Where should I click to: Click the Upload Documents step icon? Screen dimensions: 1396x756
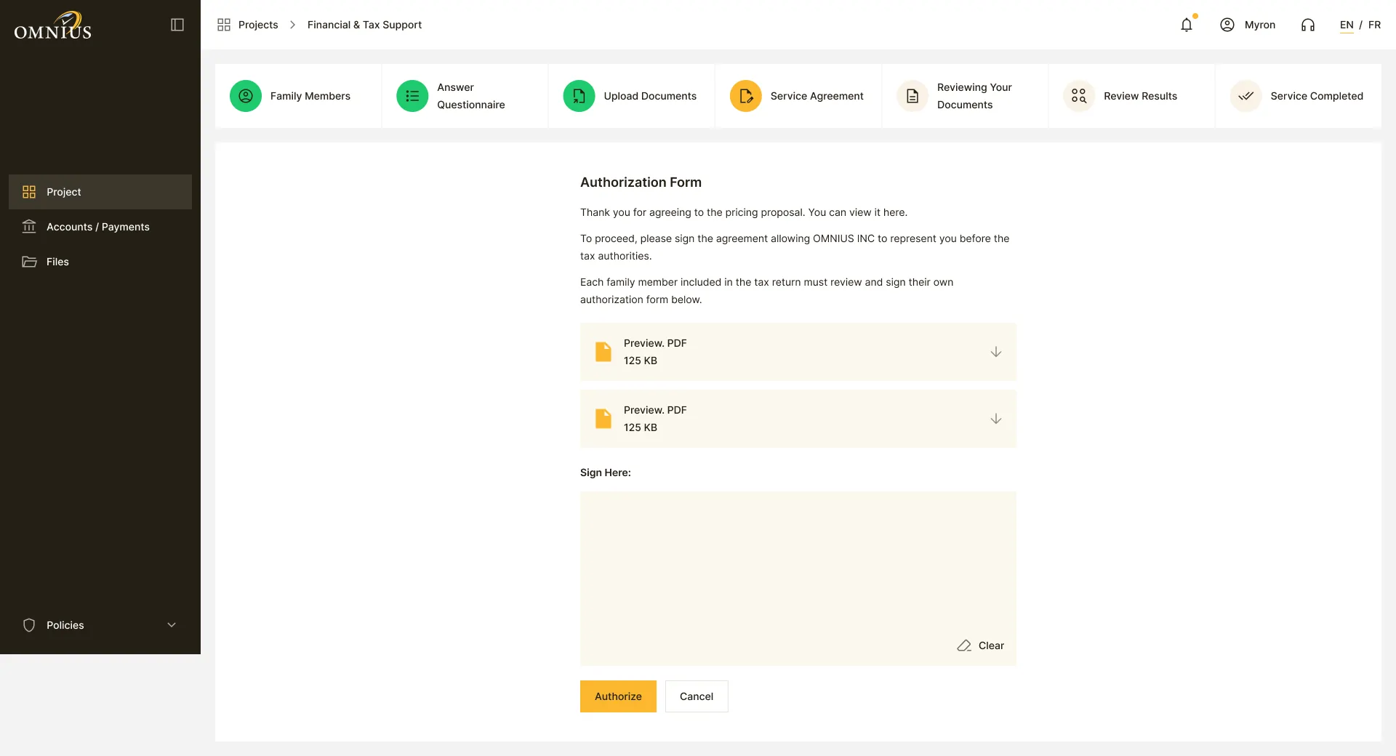(579, 96)
